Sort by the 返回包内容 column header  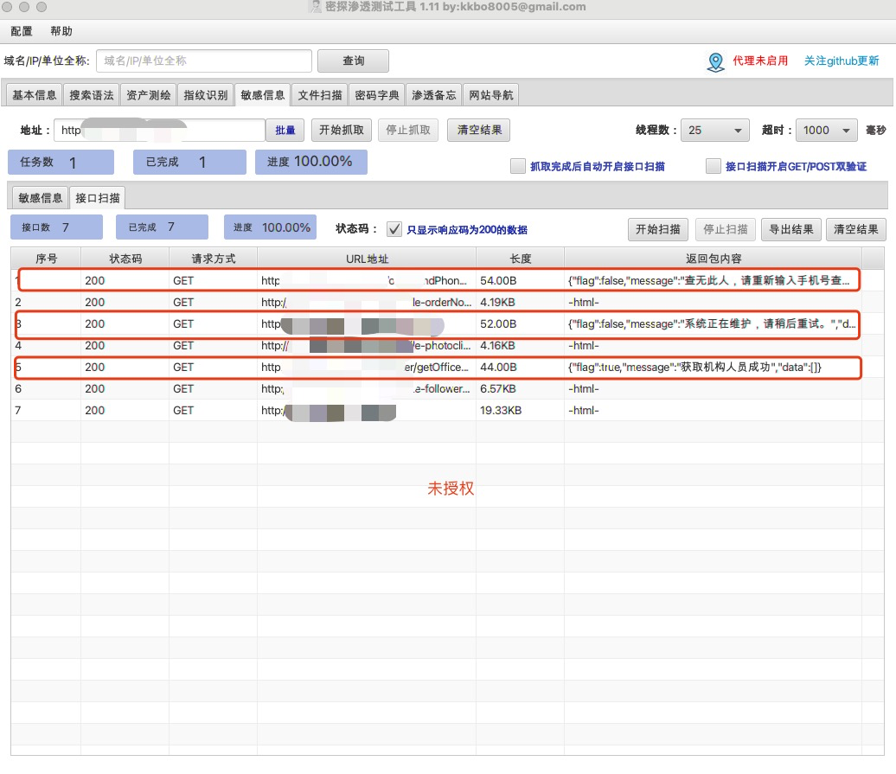pos(714,259)
